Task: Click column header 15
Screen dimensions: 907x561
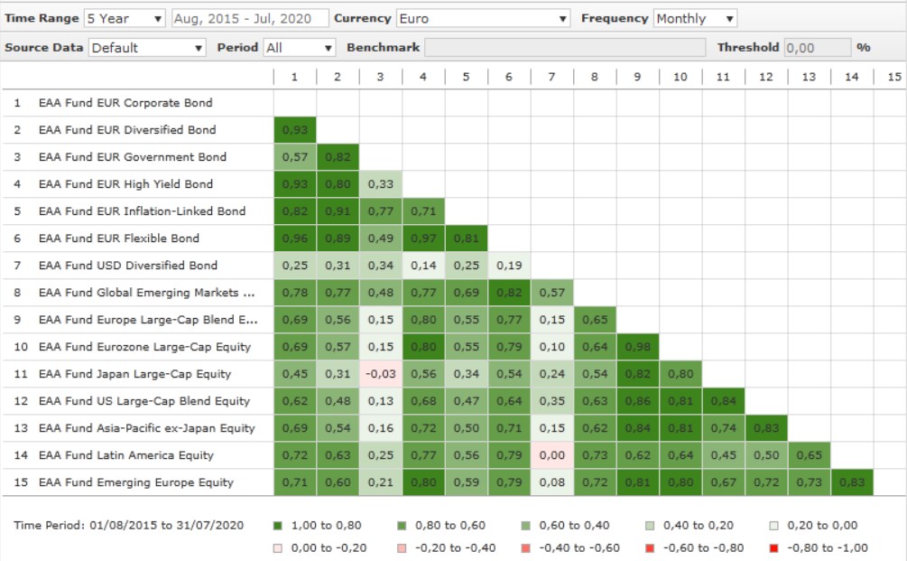Action: (x=893, y=77)
